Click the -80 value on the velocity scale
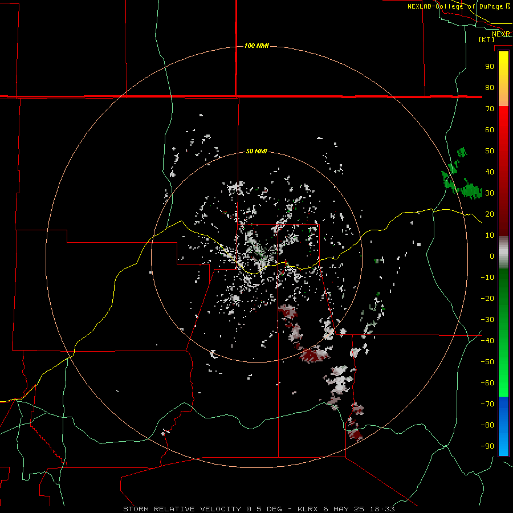The width and height of the screenshot is (513, 513). 487,425
